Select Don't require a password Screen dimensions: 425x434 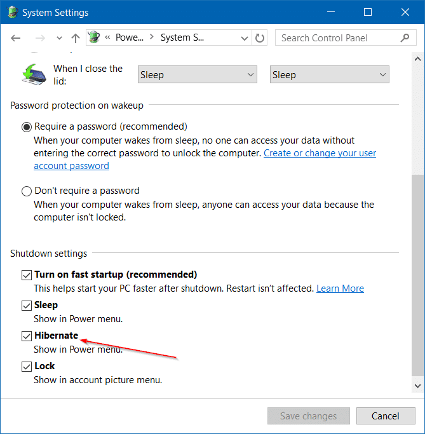[x=27, y=191]
